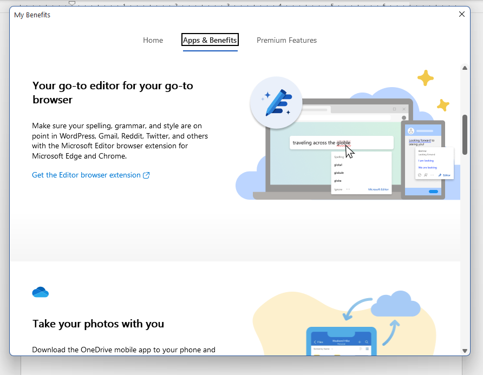The height and width of the screenshot is (375, 483).
Task: Click the Microsoft Editor pen icon
Action: click(276, 102)
